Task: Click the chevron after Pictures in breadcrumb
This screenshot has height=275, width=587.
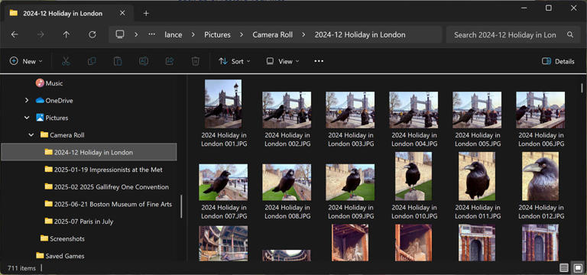Action: 242,34
